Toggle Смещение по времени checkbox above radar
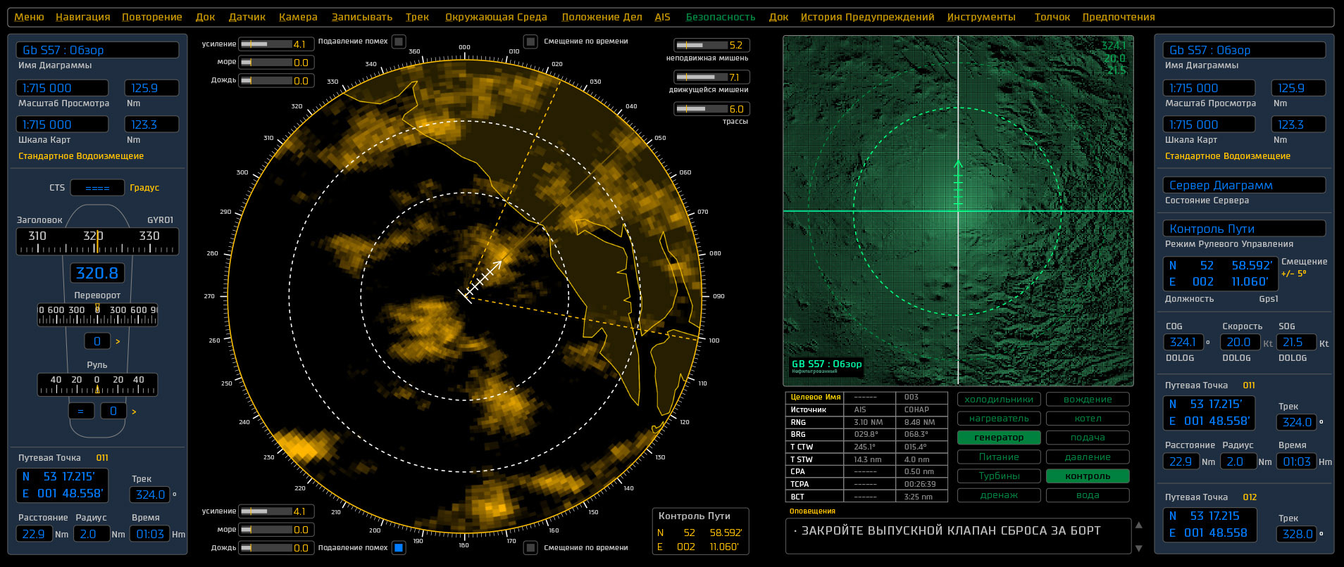This screenshot has height=567, width=1344. (x=531, y=42)
